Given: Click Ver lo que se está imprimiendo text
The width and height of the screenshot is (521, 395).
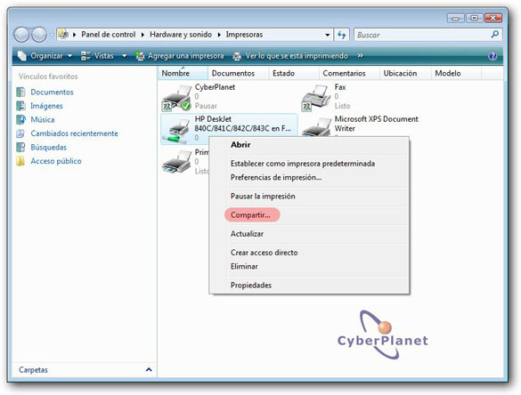Looking at the screenshot, I should [297, 56].
